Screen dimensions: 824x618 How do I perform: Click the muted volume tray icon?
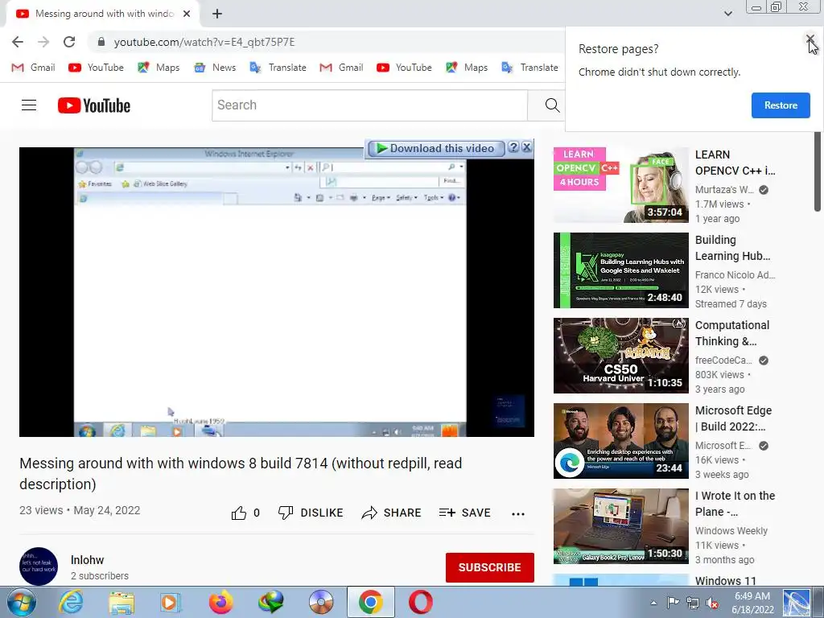(x=712, y=603)
